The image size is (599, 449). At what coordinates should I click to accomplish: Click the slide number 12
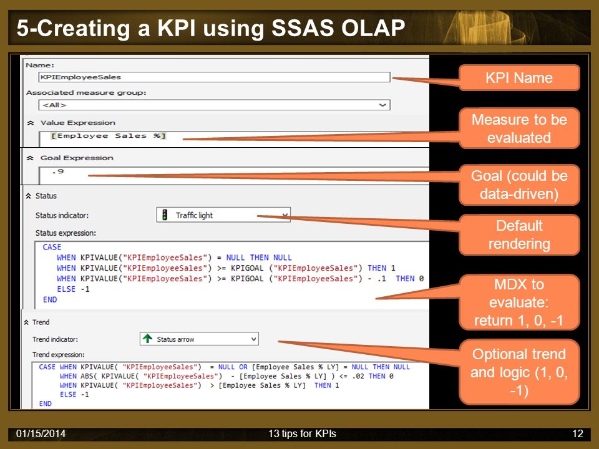tap(578, 434)
